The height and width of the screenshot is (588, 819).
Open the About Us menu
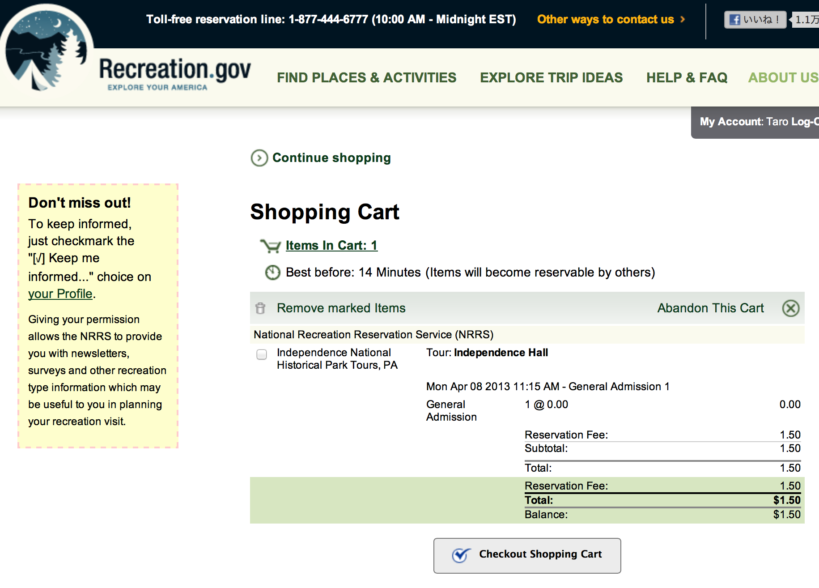(x=783, y=77)
